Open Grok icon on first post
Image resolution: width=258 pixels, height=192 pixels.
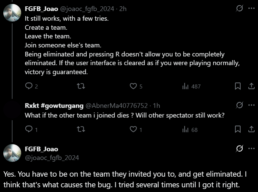239,9
